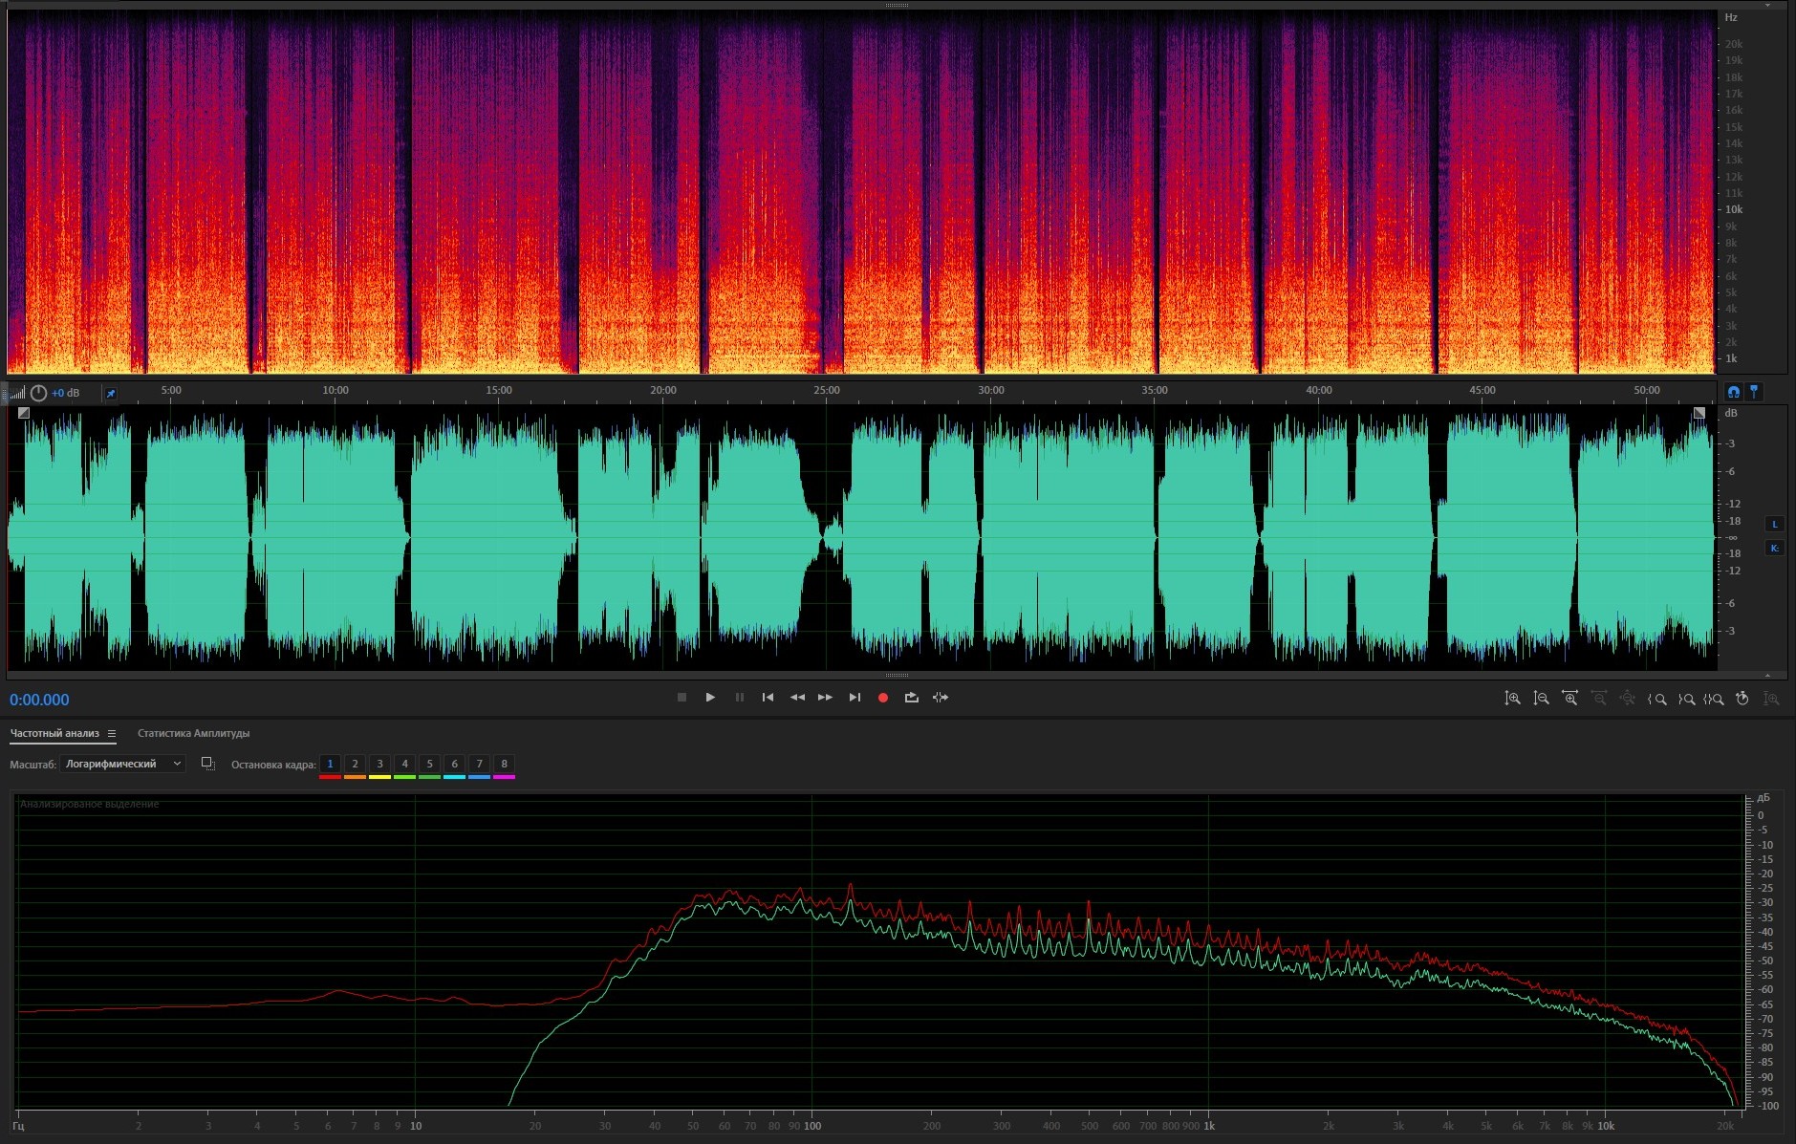The height and width of the screenshot is (1144, 1796).
Task: Toggle the left channel L button
Action: (x=1775, y=524)
